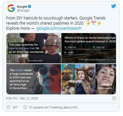Click the 9:55 PM Dec 11, 2020 timestamp
Viewport: 123px width, 116px height.
[x=22, y=98]
